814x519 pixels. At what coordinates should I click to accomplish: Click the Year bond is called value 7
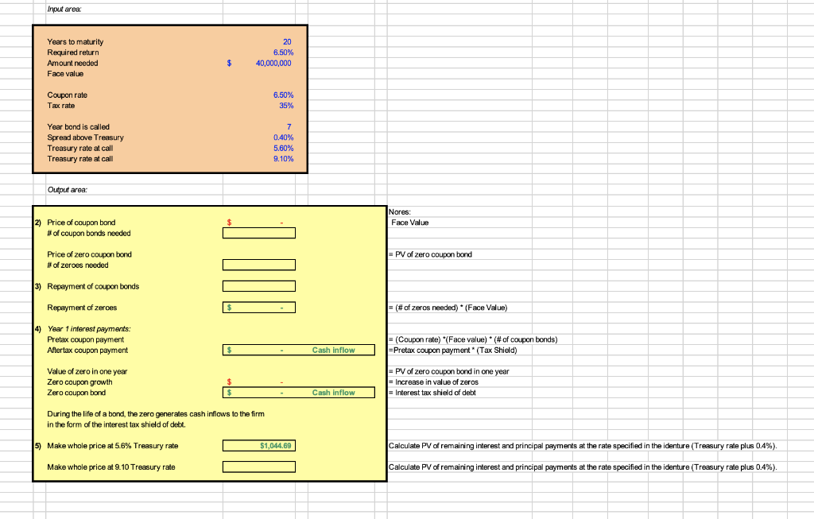[289, 126]
